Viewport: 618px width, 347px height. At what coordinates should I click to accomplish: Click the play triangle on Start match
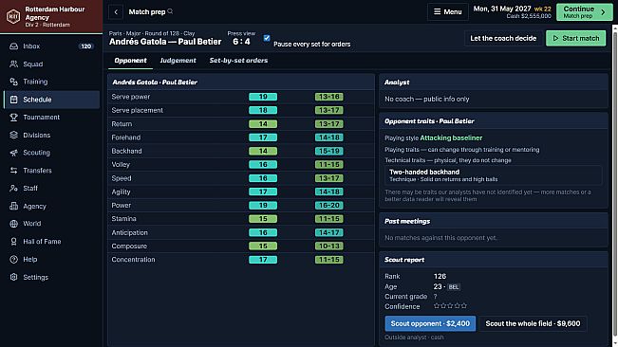click(555, 38)
